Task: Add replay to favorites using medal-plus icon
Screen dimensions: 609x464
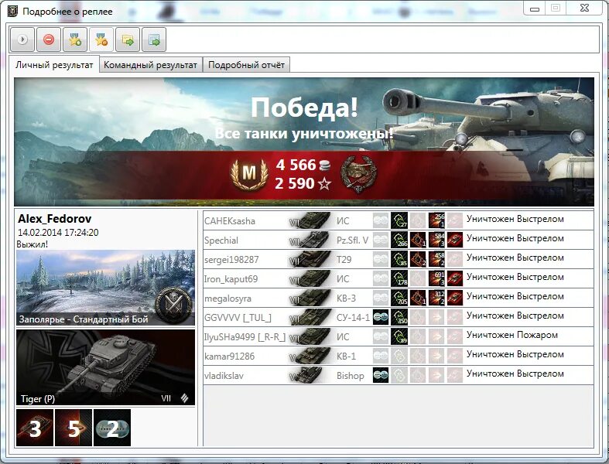Action: click(x=75, y=39)
